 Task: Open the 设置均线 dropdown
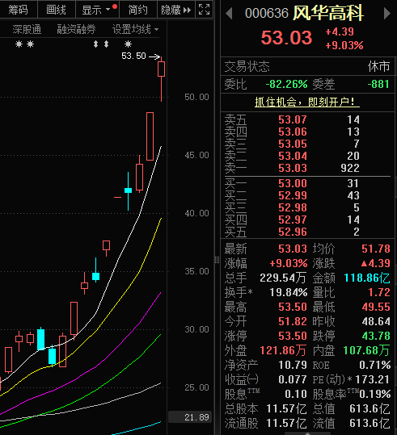(x=135, y=29)
